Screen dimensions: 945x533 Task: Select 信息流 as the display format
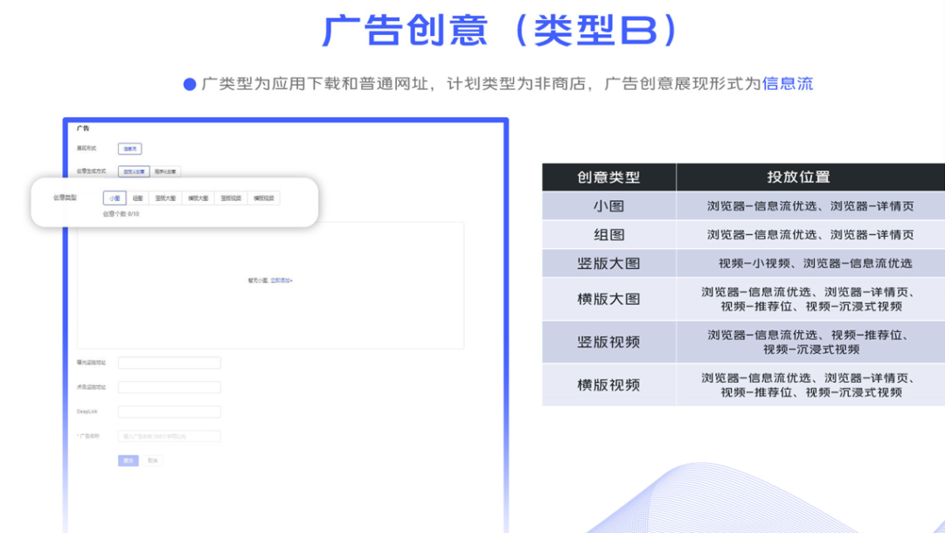(129, 149)
